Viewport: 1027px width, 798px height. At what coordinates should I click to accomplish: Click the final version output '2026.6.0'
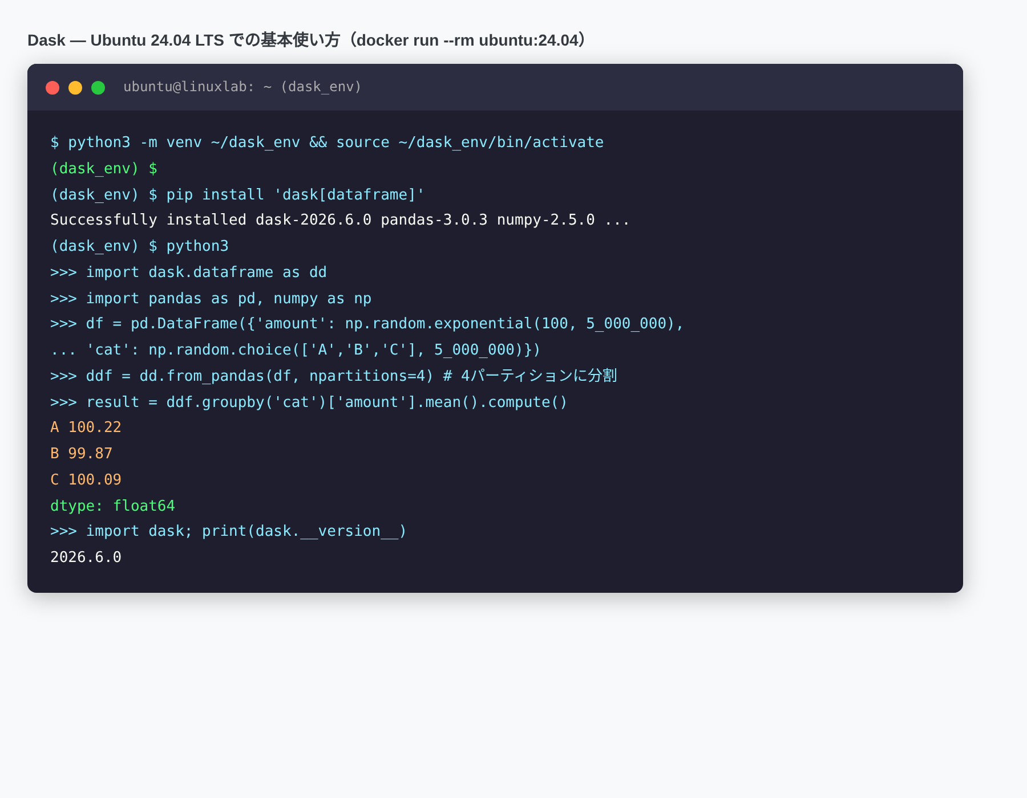(86, 557)
